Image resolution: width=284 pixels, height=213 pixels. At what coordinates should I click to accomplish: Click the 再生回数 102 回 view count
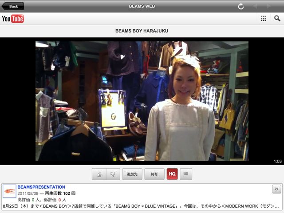(60, 193)
